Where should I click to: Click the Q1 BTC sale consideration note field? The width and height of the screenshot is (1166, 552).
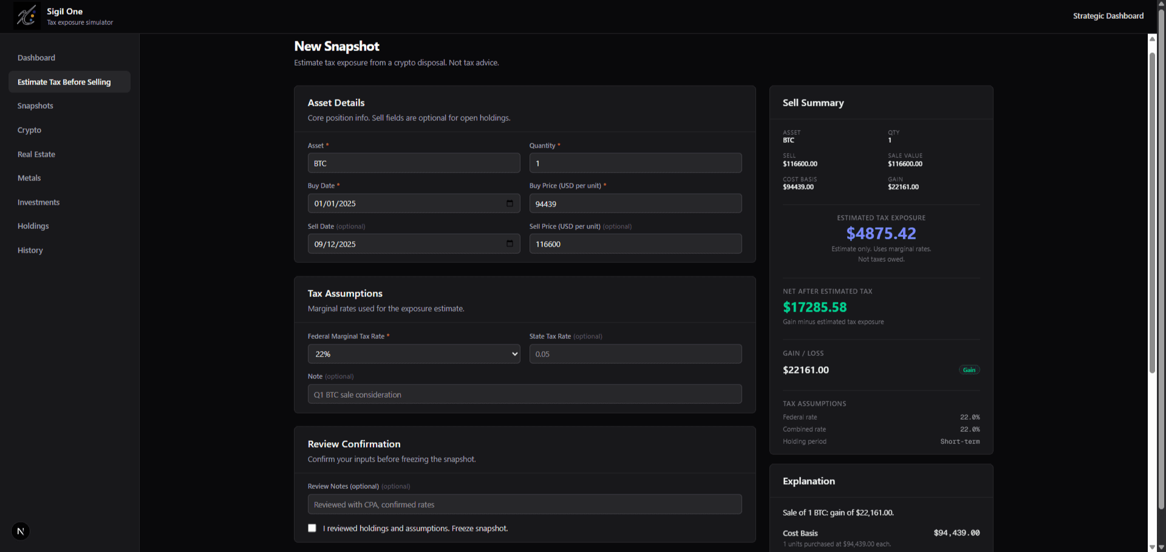pyautogui.click(x=524, y=394)
